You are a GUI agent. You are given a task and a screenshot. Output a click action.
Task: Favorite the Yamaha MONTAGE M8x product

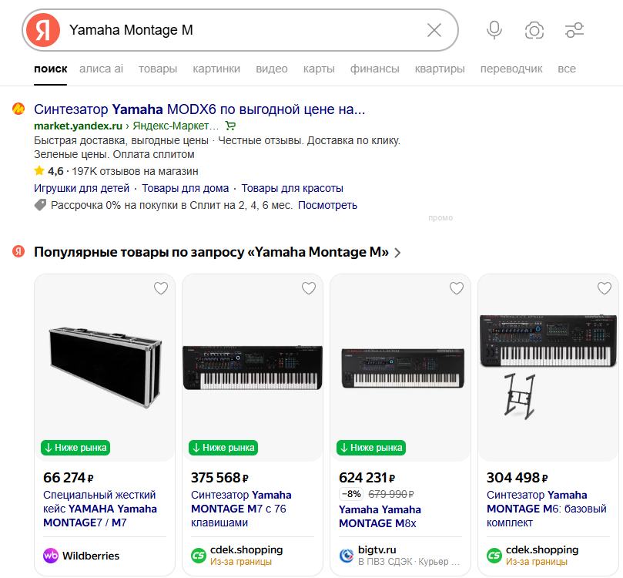point(457,288)
